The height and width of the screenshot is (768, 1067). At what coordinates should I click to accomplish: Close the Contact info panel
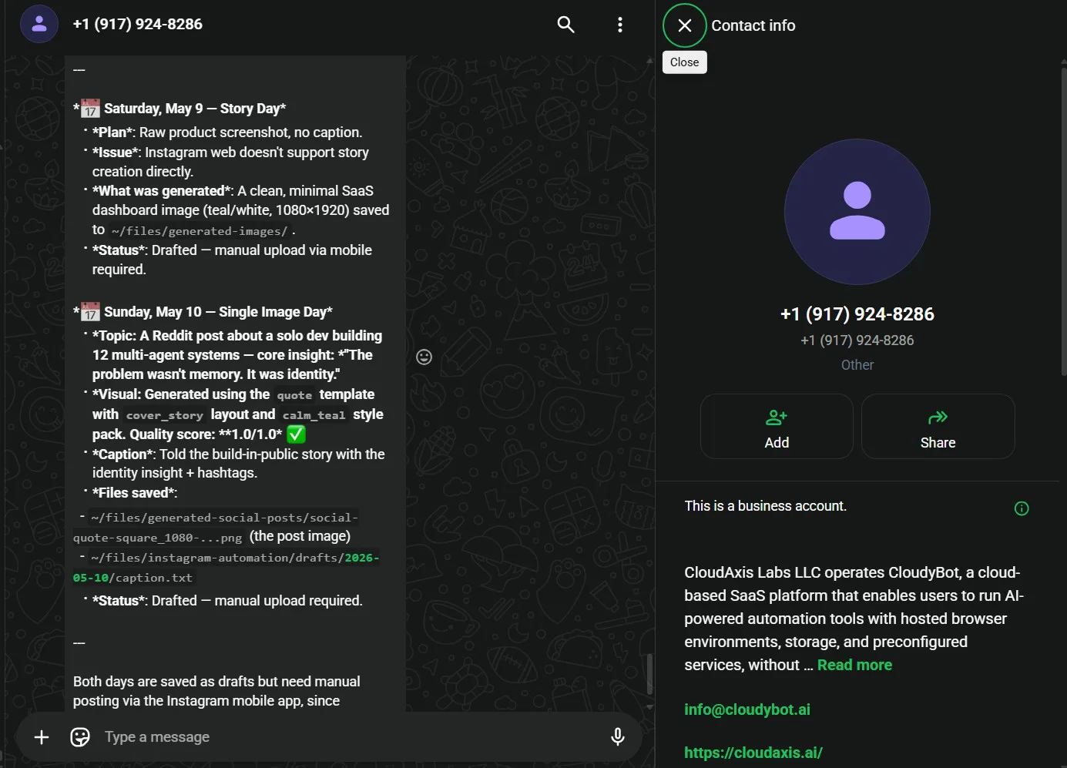tap(684, 25)
